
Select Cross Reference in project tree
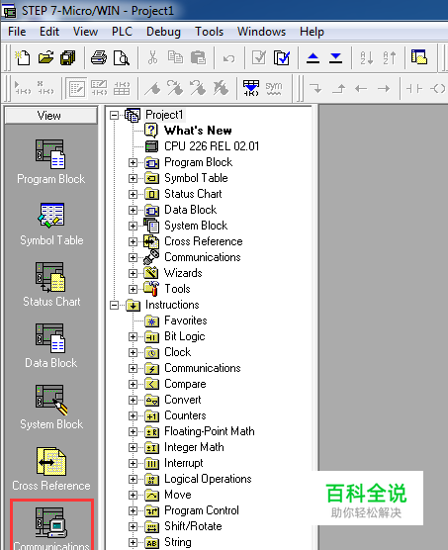point(204,241)
